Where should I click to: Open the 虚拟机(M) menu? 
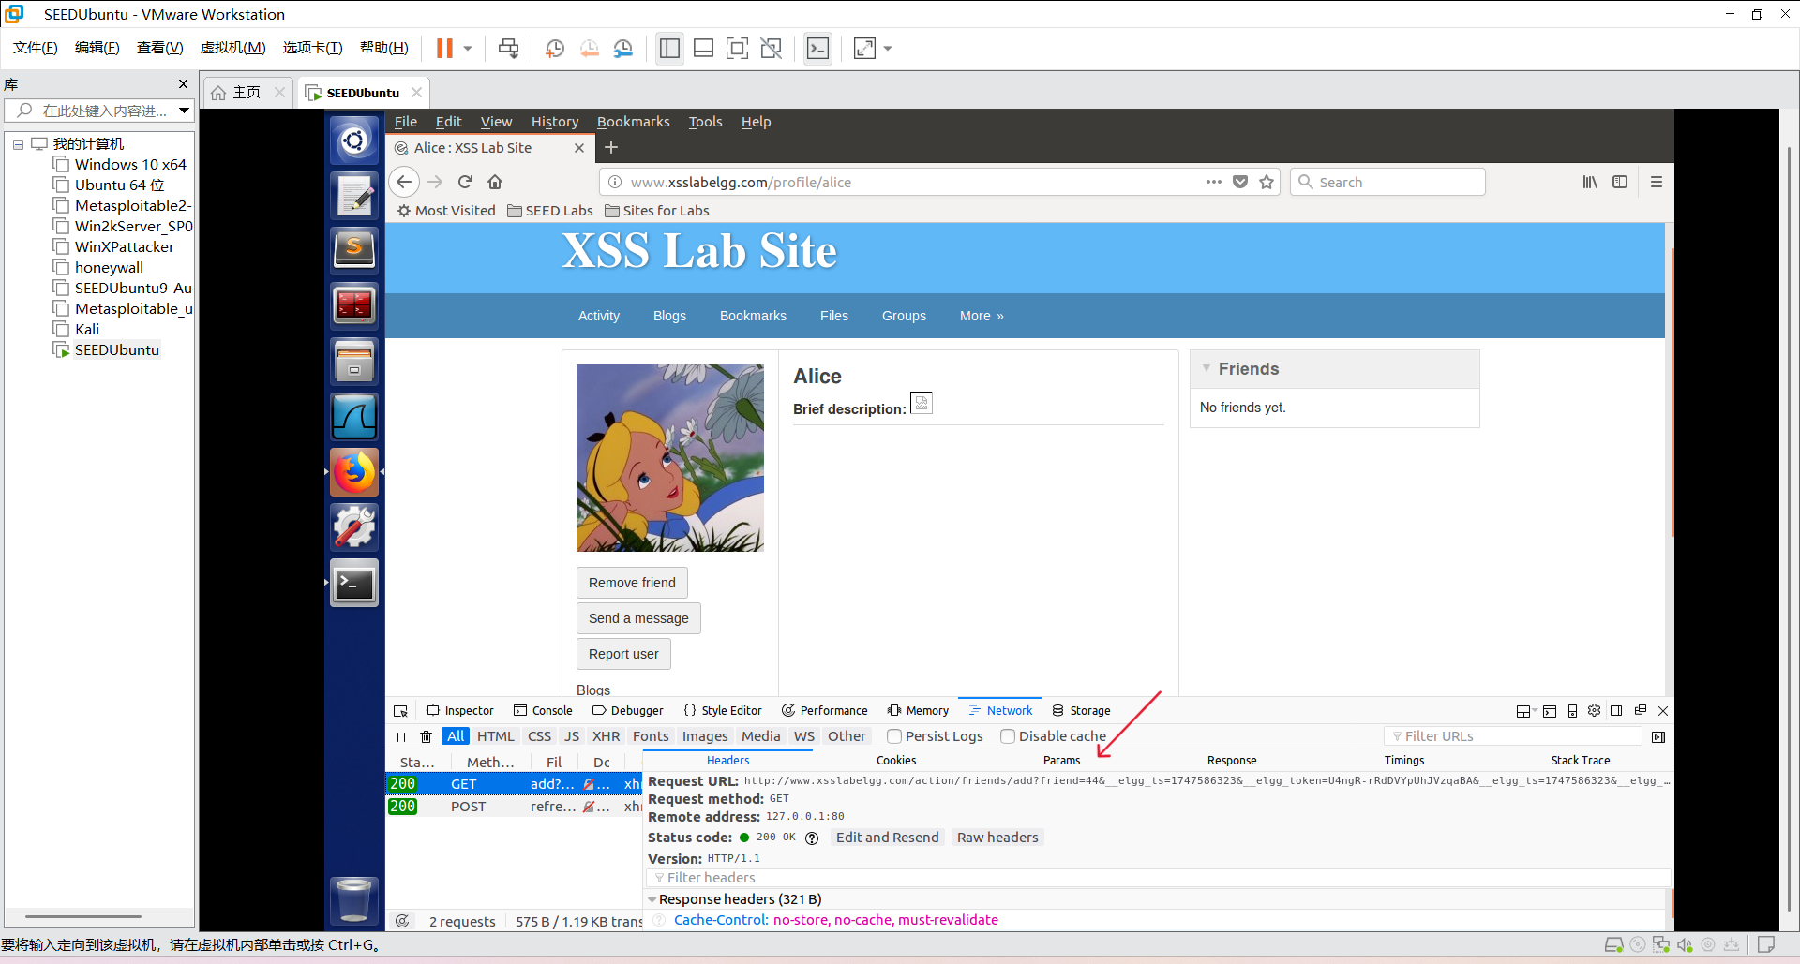click(232, 48)
